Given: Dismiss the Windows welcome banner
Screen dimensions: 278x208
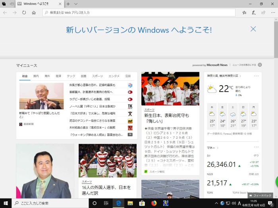Looking at the screenshot, I should point(253,29).
